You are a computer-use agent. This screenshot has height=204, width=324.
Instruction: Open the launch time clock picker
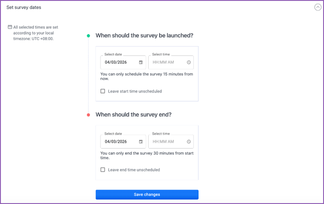(x=189, y=62)
